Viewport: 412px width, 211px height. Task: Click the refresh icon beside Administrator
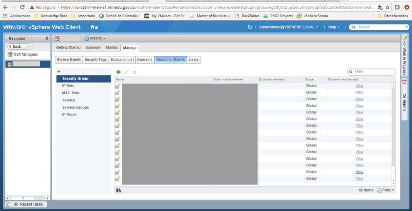coord(250,27)
